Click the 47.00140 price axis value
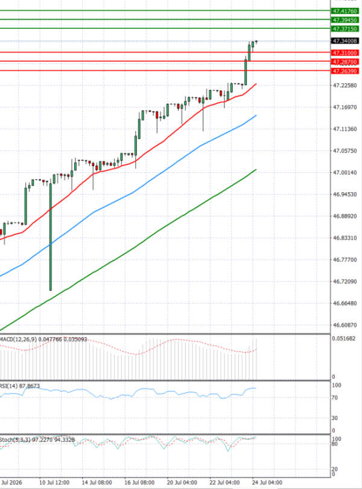 click(345, 172)
